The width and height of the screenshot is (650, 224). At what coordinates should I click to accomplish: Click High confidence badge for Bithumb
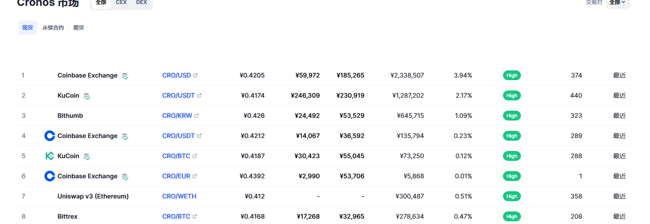point(512,116)
